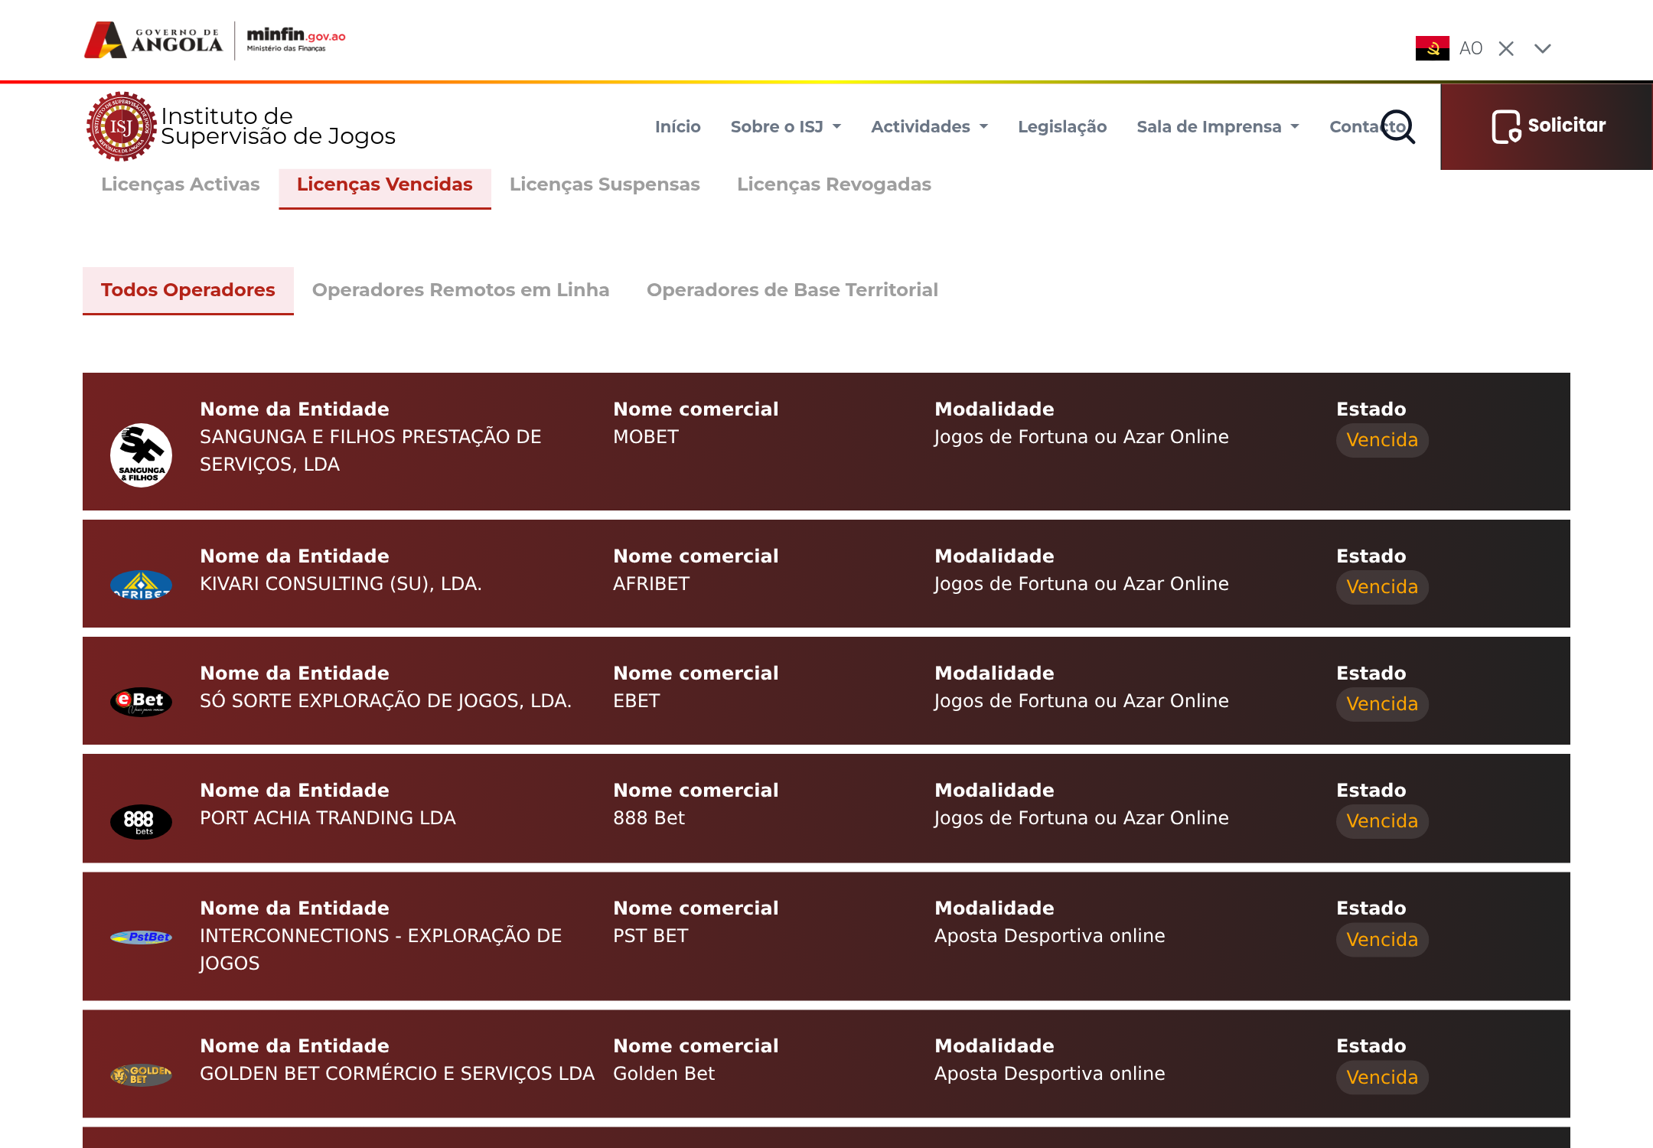Click commercial name EBET
The width and height of the screenshot is (1653, 1148).
tap(637, 701)
